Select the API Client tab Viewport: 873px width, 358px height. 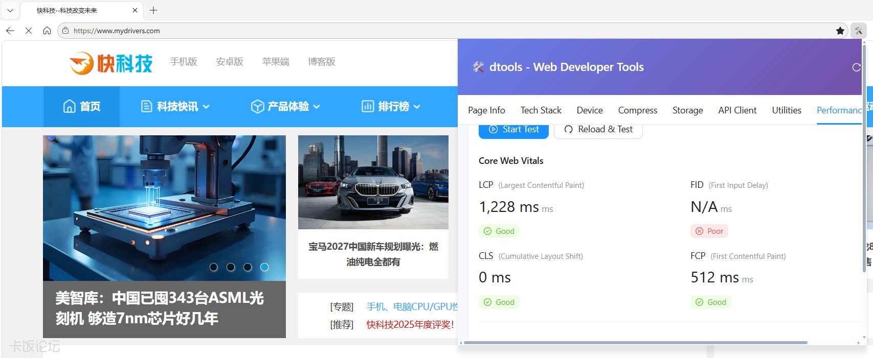click(x=737, y=110)
